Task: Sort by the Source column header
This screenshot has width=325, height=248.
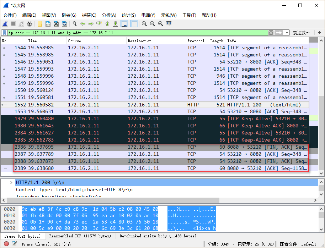Action: click(x=96, y=41)
